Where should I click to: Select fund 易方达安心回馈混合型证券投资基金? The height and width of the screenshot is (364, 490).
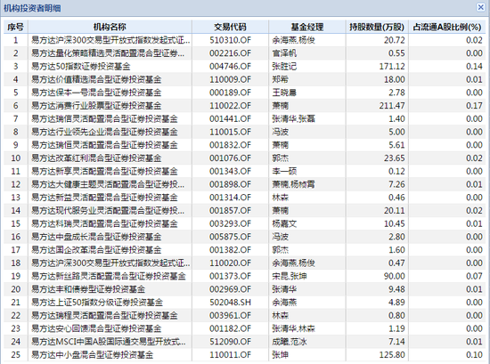tap(96, 328)
